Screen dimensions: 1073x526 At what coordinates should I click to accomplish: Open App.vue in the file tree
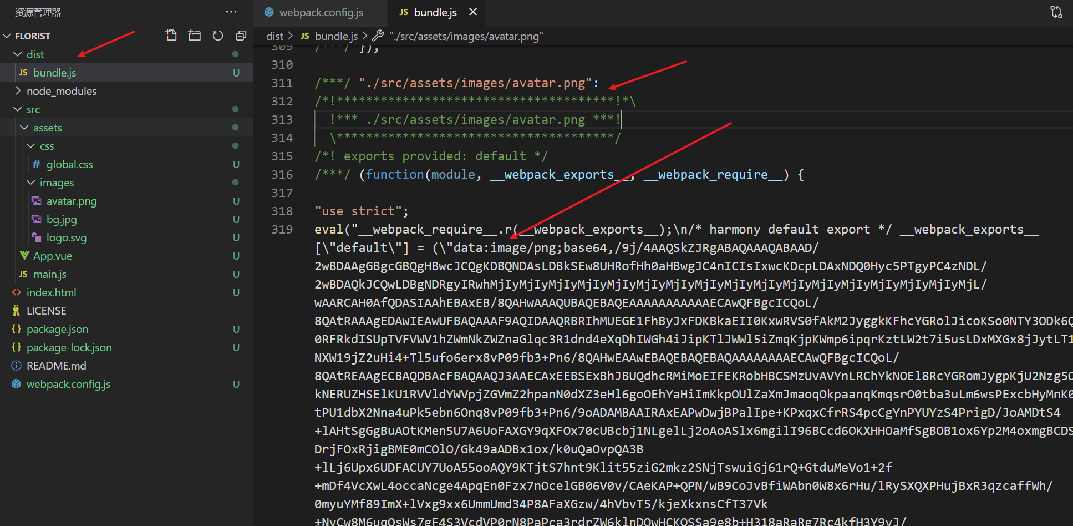[126, 256]
